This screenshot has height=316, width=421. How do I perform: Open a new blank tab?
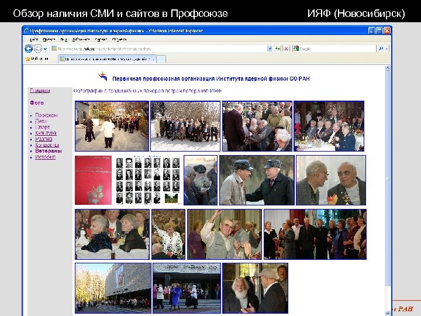click(x=161, y=59)
